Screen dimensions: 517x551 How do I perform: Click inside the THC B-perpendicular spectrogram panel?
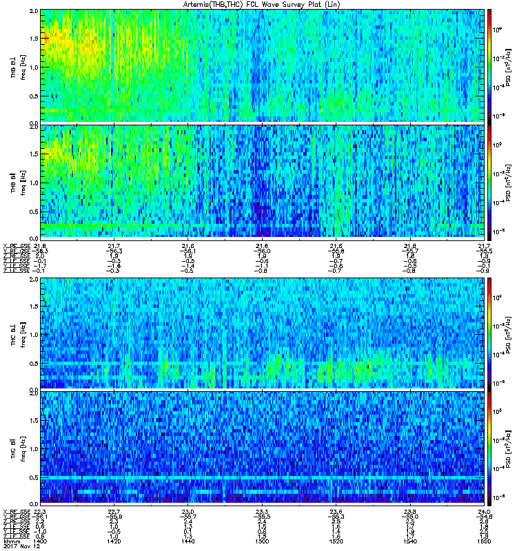(x=263, y=333)
